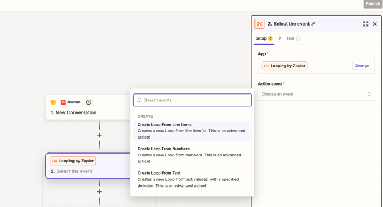Click the lightning trigger icon next to Avoma

(x=89, y=102)
